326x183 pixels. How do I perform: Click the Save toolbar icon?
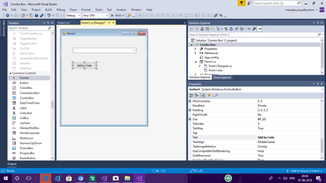(x=37, y=16)
